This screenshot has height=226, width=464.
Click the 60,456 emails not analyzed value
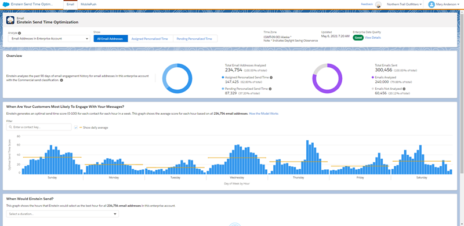[x=380, y=93]
